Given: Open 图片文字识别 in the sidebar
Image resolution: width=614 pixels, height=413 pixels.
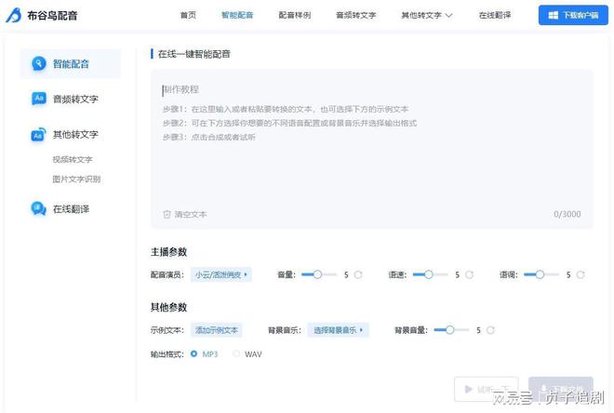Looking at the screenshot, I should (x=76, y=179).
